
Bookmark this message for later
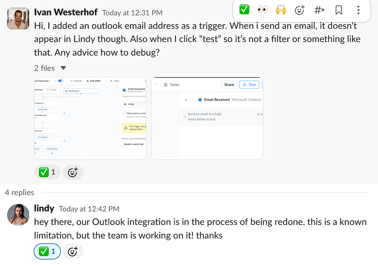(339, 10)
